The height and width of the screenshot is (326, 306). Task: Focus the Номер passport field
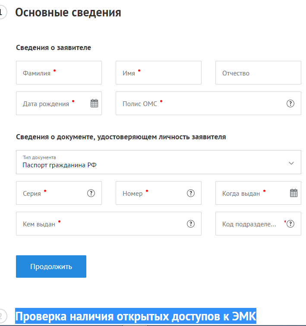(149, 193)
